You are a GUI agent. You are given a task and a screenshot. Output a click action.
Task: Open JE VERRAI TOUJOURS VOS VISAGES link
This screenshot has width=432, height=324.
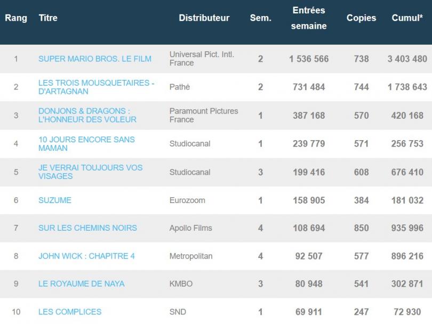coord(90,172)
